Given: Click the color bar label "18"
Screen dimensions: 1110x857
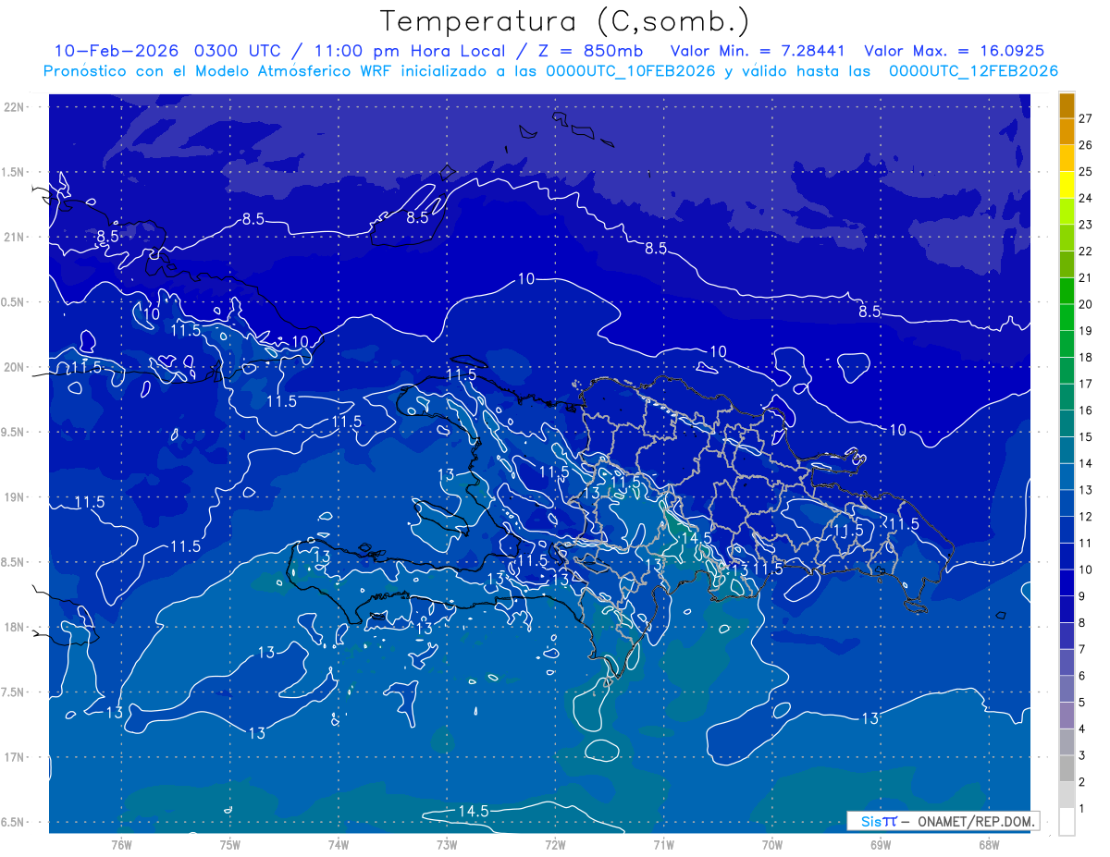Looking at the screenshot, I should 1085,357.
